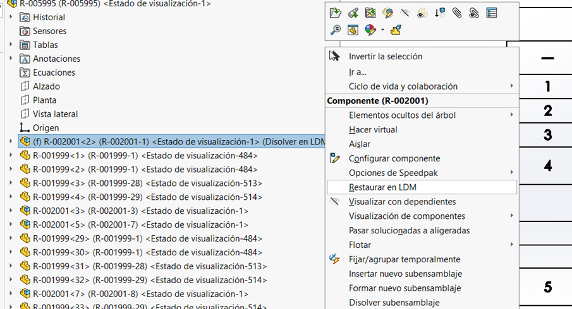Click the Historial folder icon
The image size is (572, 309).
pyautogui.click(x=25, y=17)
